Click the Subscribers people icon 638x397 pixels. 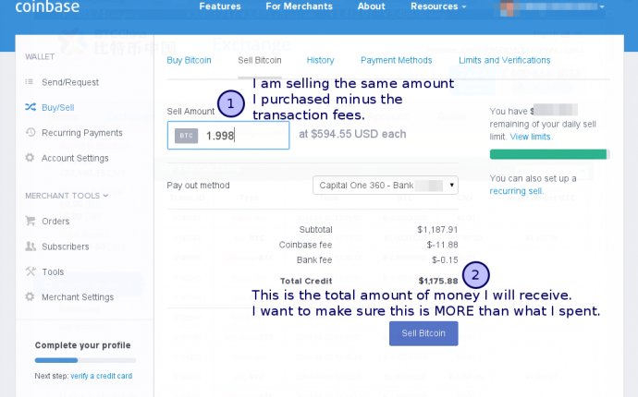click(x=31, y=247)
